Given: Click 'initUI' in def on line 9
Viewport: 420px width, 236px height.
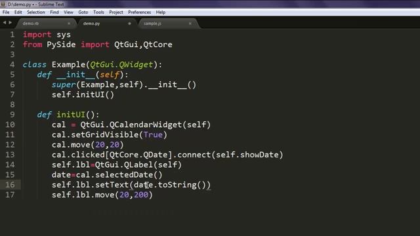Looking at the screenshot, I should coord(71,115).
